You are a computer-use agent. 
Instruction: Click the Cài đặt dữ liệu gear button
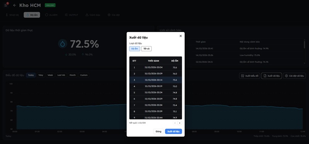[294, 76]
